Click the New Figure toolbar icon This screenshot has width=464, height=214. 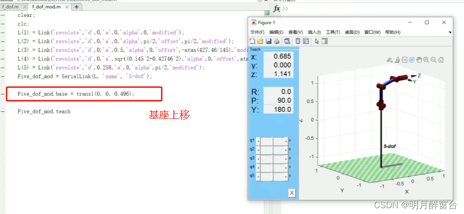pyautogui.click(x=252, y=41)
